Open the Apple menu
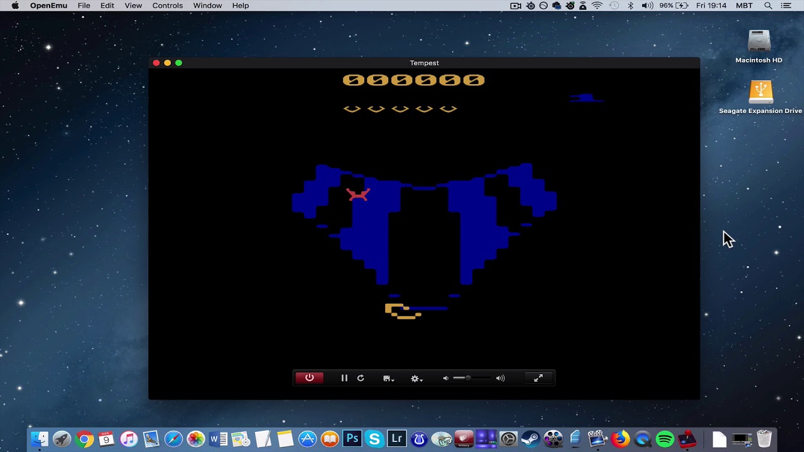The image size is (804, 452). (15, 6)
